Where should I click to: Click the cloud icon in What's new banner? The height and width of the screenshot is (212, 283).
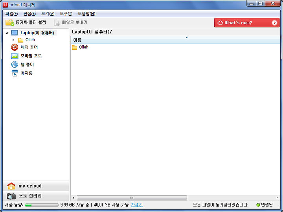[220, 23]
